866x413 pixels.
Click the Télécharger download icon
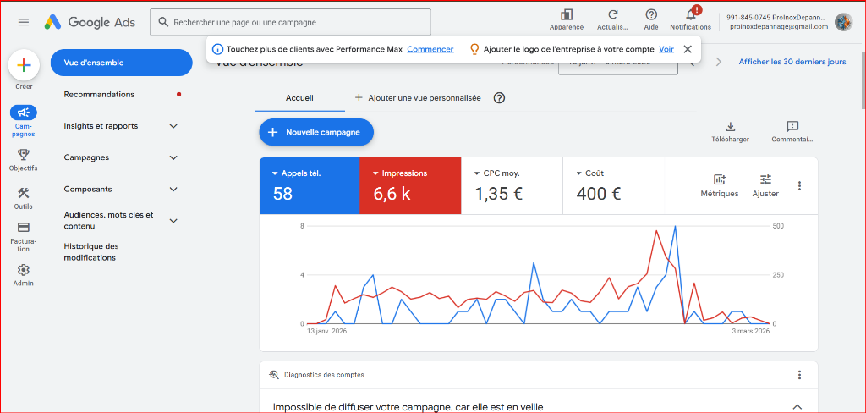point(730,127)
